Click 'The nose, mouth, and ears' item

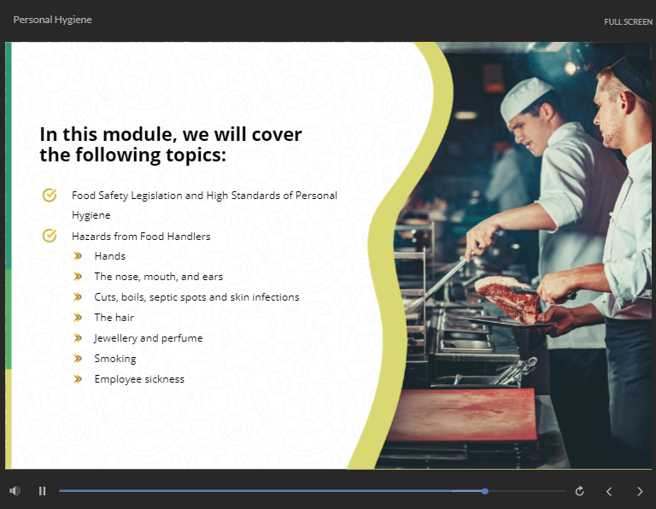point(159,277)
